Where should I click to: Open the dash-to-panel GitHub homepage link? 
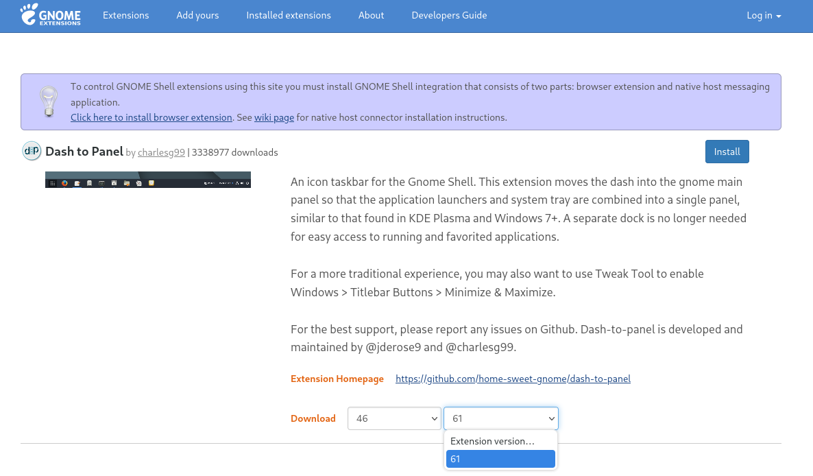pos(513,379)
